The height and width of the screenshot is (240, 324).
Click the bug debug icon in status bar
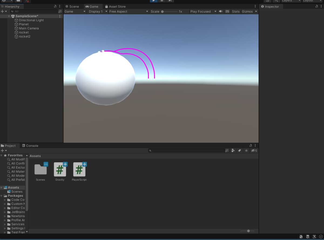tap(301, 237)
